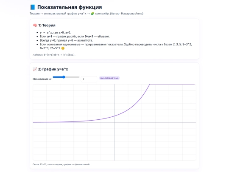229x172 pixels.
Task: Click the puzzle piece emoji before тренажёр
Action: [x=92, y=14]
